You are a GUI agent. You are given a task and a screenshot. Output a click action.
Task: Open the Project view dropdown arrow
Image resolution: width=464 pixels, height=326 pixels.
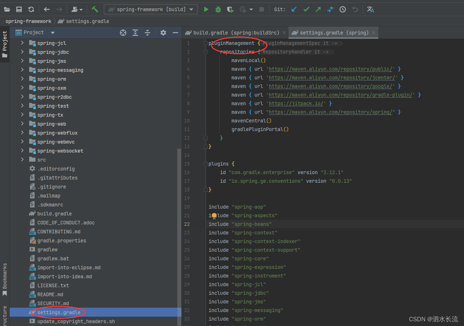[x=53, y=33]
